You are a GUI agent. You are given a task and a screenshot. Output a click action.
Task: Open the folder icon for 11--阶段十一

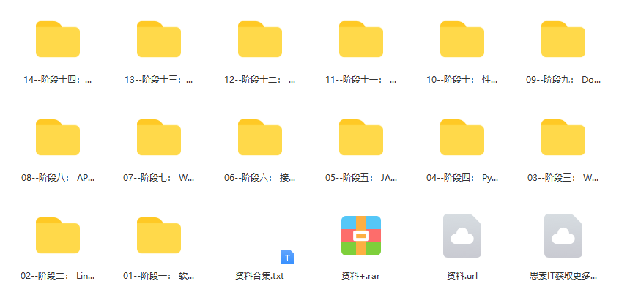[361, 39]
